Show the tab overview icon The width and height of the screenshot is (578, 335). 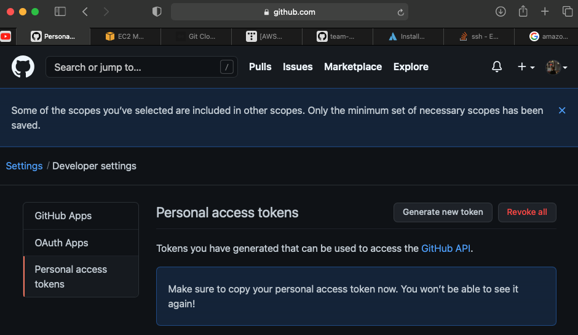click(568, 12)
